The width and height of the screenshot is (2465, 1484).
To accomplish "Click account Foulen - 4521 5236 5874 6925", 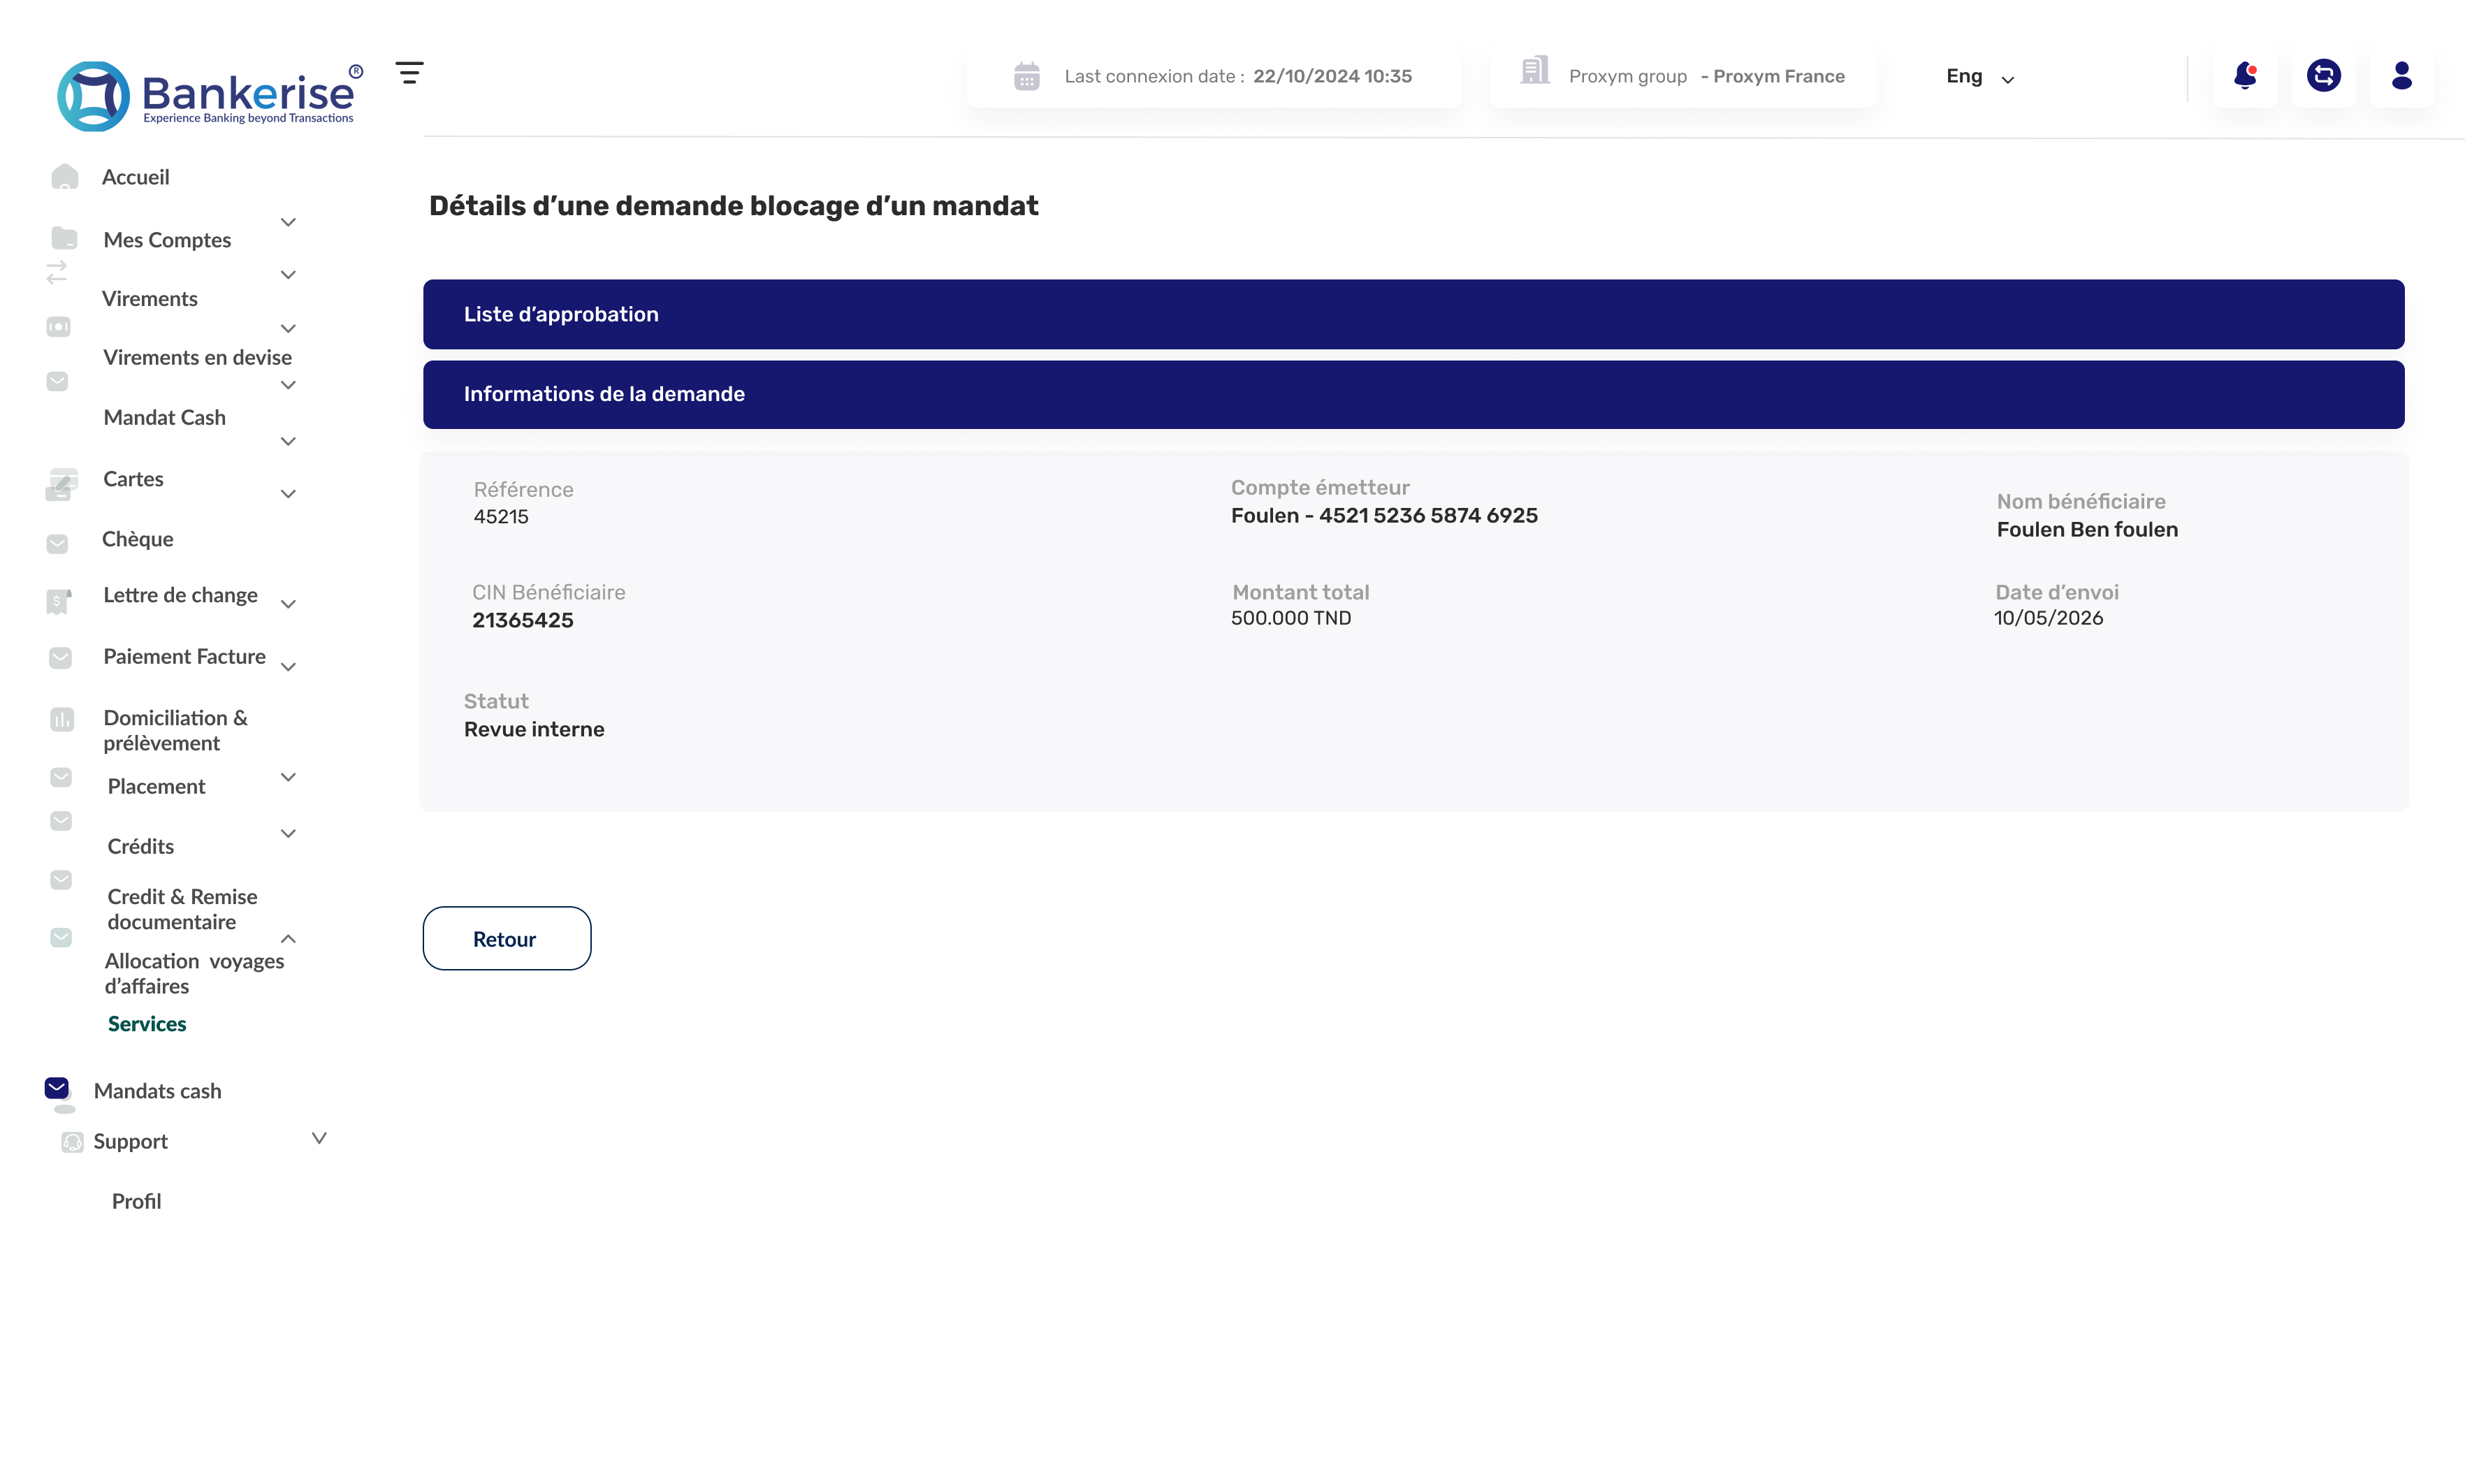I will pyautogui.click(x=1384, y=515).
